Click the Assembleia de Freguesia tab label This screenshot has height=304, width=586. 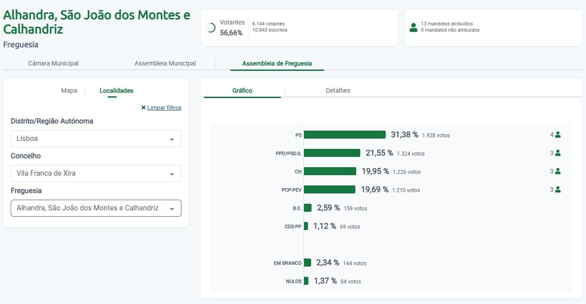pyautogui.click(x=277, y=63)
